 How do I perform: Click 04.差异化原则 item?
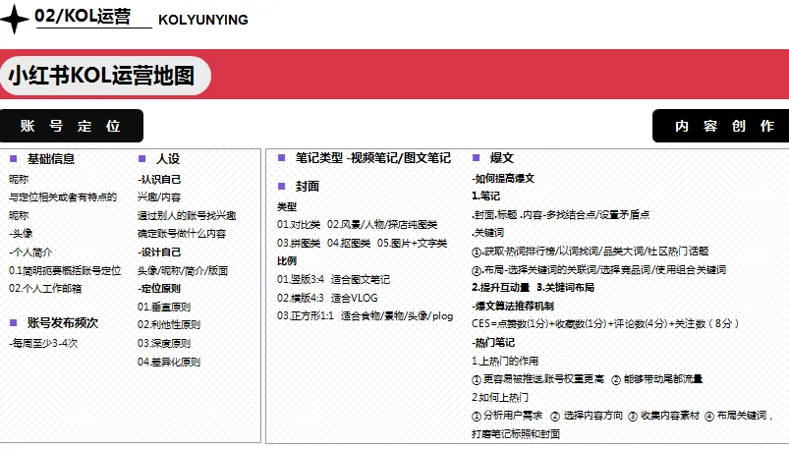(x=169, y=362)
